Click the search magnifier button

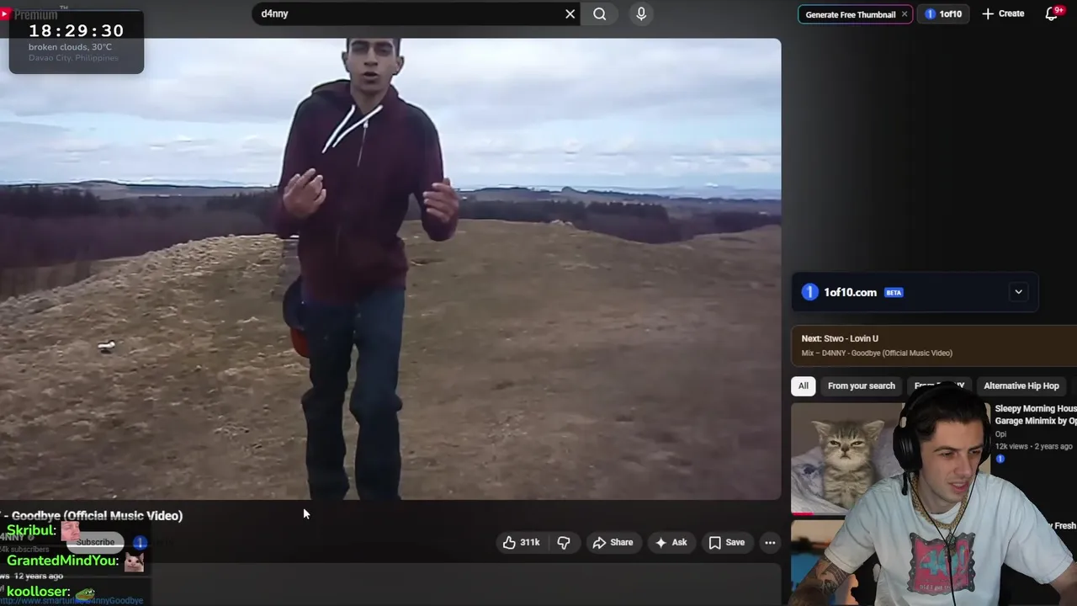click(x=599, y=13)
